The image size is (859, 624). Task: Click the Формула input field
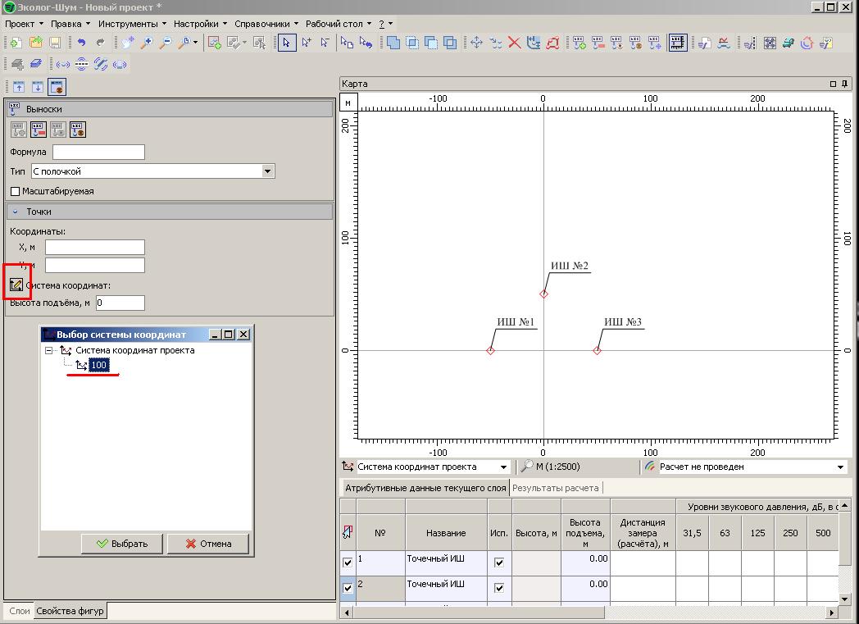tap(98, 152)
